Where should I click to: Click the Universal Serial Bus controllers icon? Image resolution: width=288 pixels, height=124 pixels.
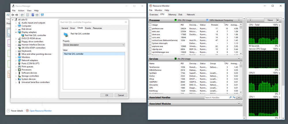tap(19, 82)
